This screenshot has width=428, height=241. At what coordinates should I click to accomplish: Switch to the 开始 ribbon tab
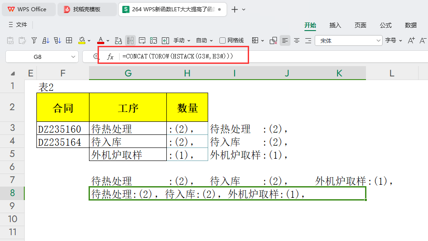pos(310,25)
